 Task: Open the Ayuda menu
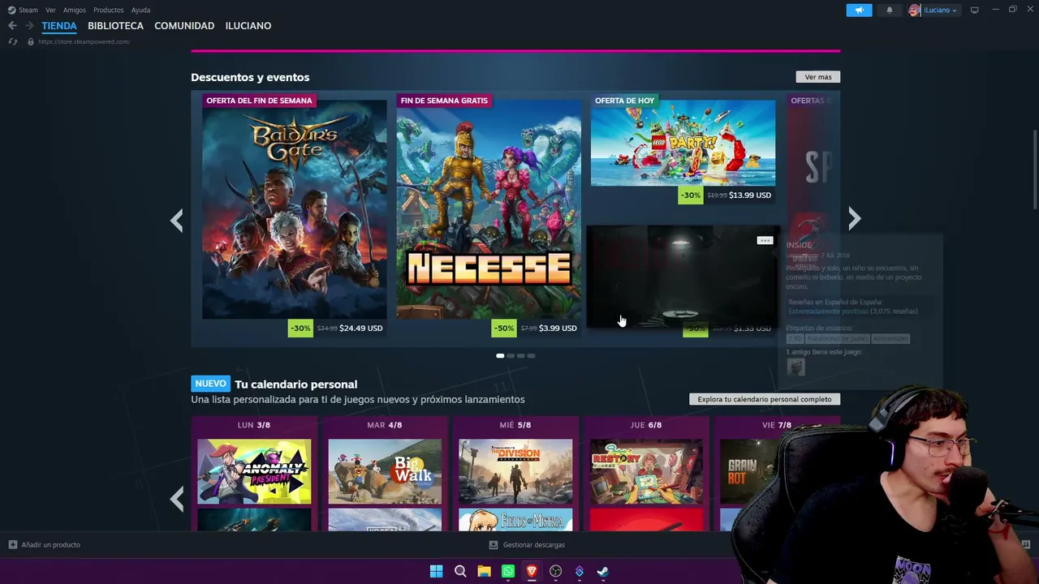coord(140,10)
